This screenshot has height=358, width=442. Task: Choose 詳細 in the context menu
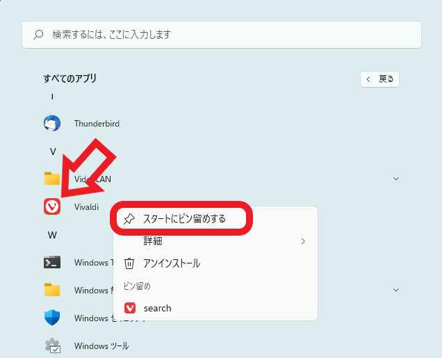click(x=215, y=241)
